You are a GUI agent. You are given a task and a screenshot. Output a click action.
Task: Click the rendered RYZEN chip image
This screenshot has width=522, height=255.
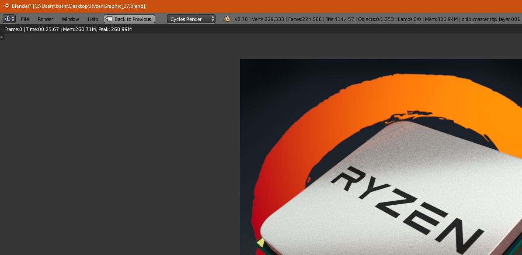pos(381,157)
